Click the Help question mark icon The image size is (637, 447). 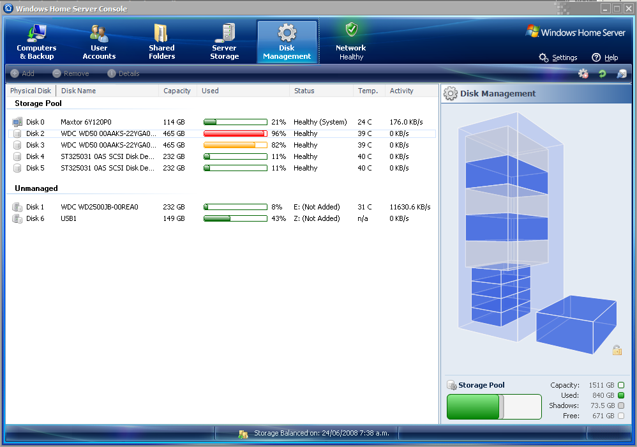click(596, 57)
